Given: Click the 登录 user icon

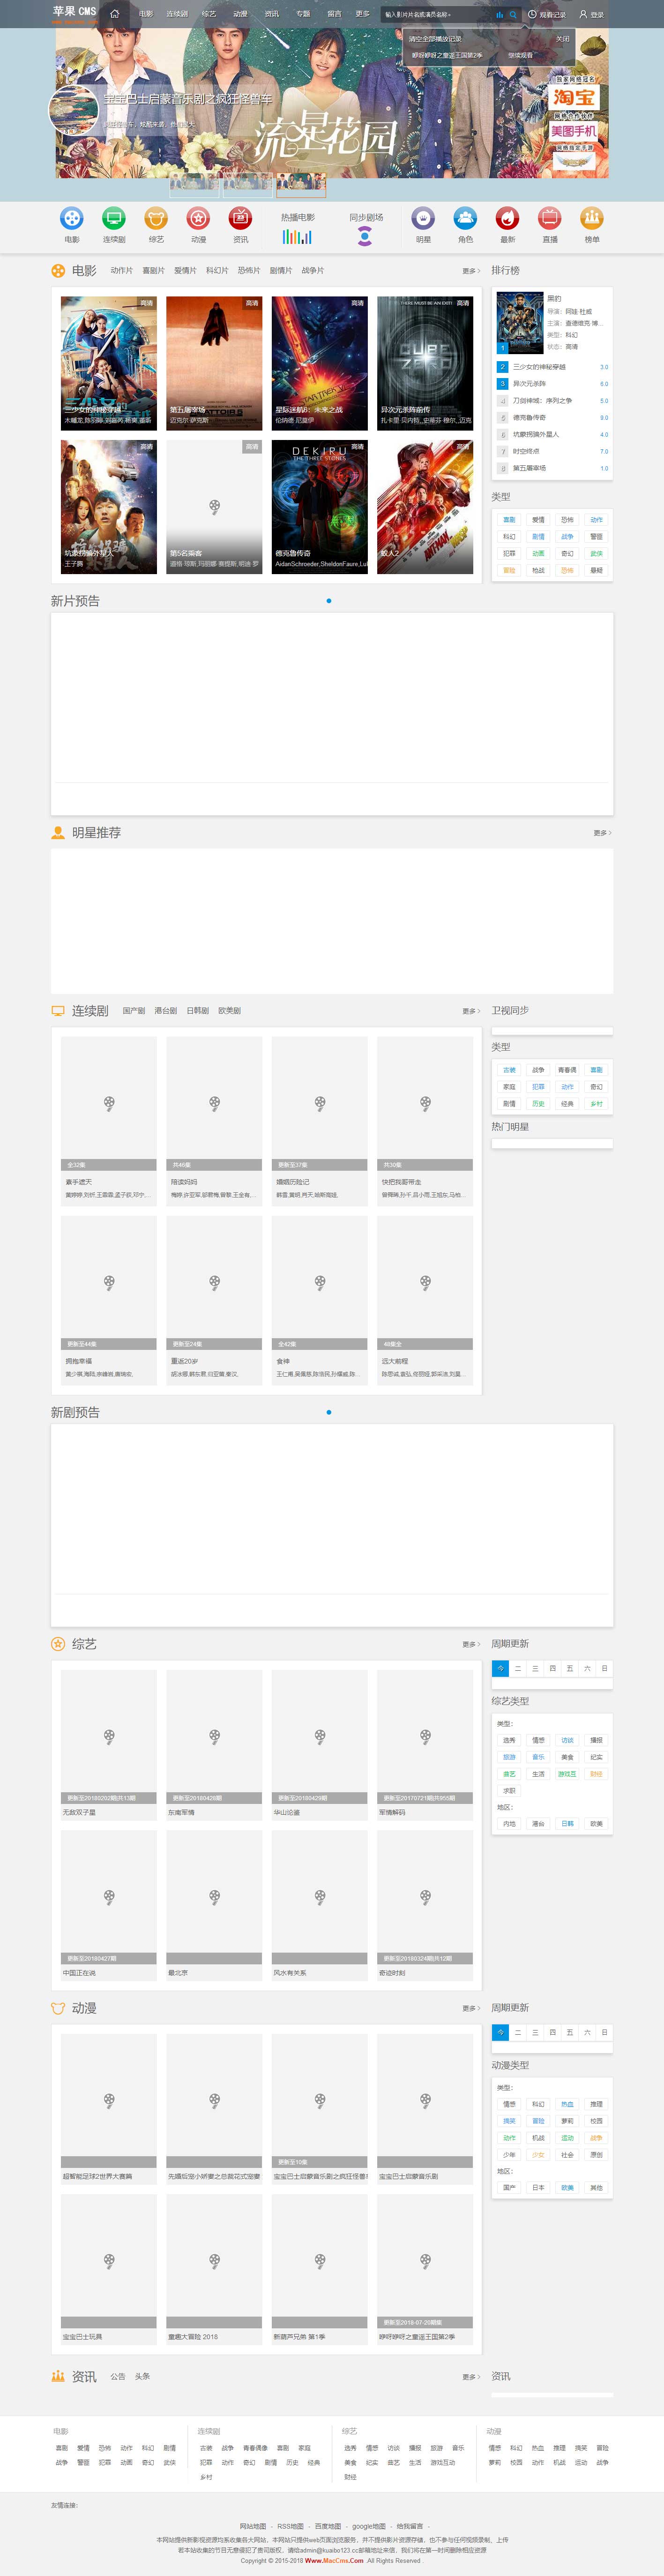Looking at the screenshot, I should [583, 14].
